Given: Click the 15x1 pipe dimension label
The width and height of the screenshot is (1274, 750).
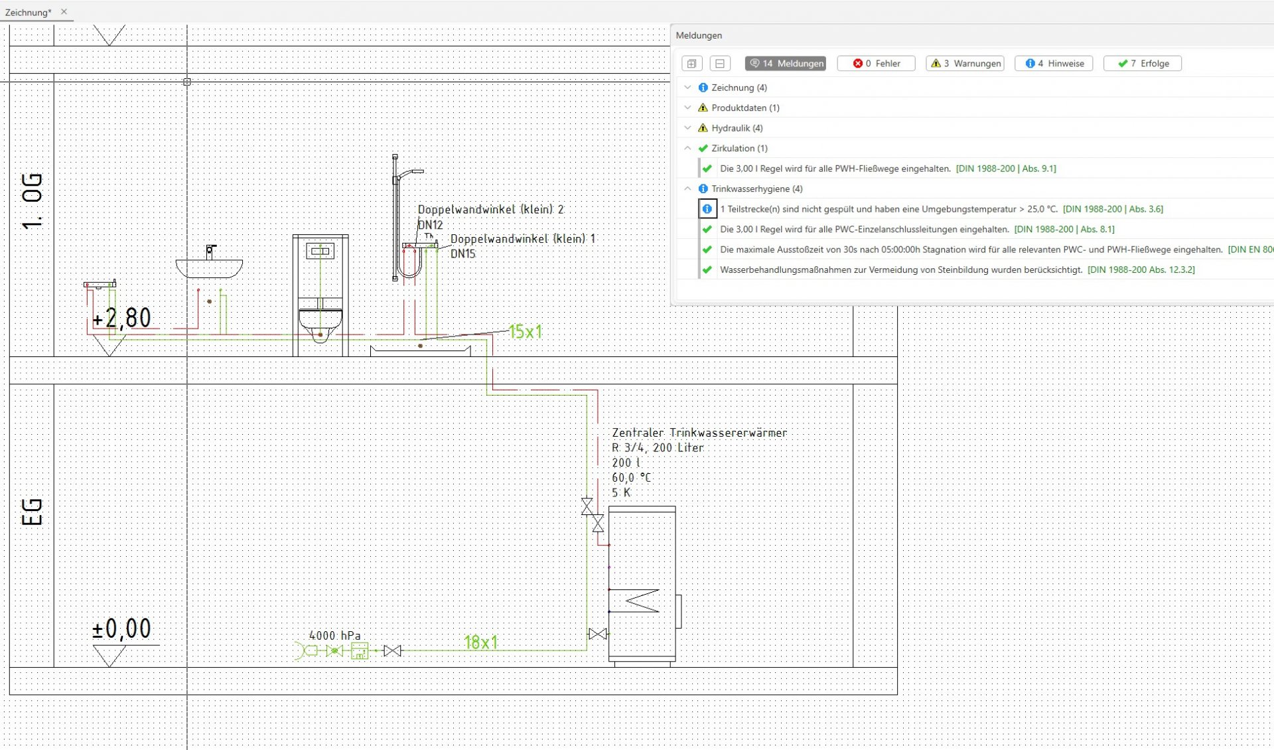Looking at the screenshot, I should tap(525, 331).
